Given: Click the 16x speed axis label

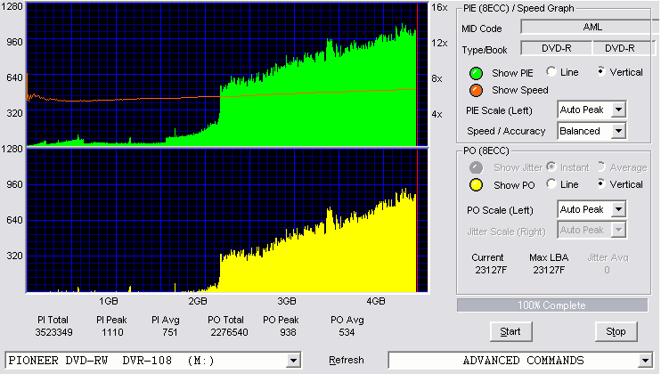Looking at the screenshot, I should pyautogui.click(x=439, y=7).
